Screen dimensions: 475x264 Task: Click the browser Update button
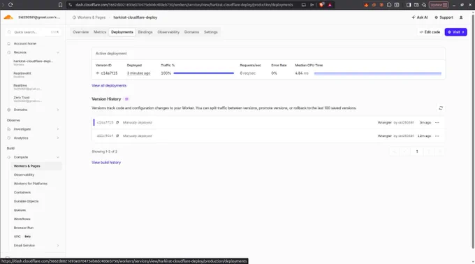tap(439, 5)
